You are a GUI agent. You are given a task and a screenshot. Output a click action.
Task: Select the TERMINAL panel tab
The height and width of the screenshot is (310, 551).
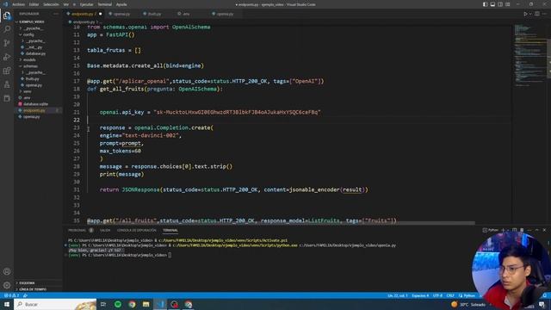[170, 230]
